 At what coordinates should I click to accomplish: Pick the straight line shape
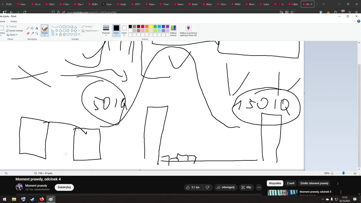(53, 27)
